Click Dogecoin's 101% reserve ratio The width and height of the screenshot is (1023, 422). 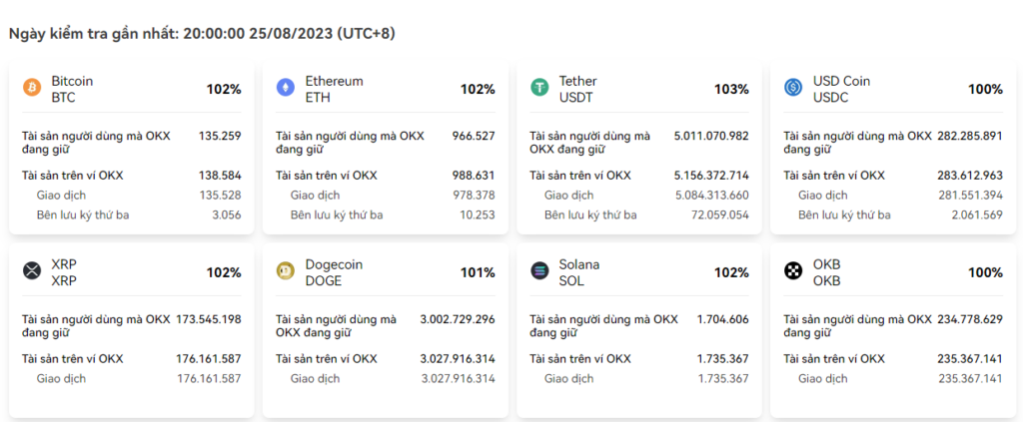click(478, 272)
